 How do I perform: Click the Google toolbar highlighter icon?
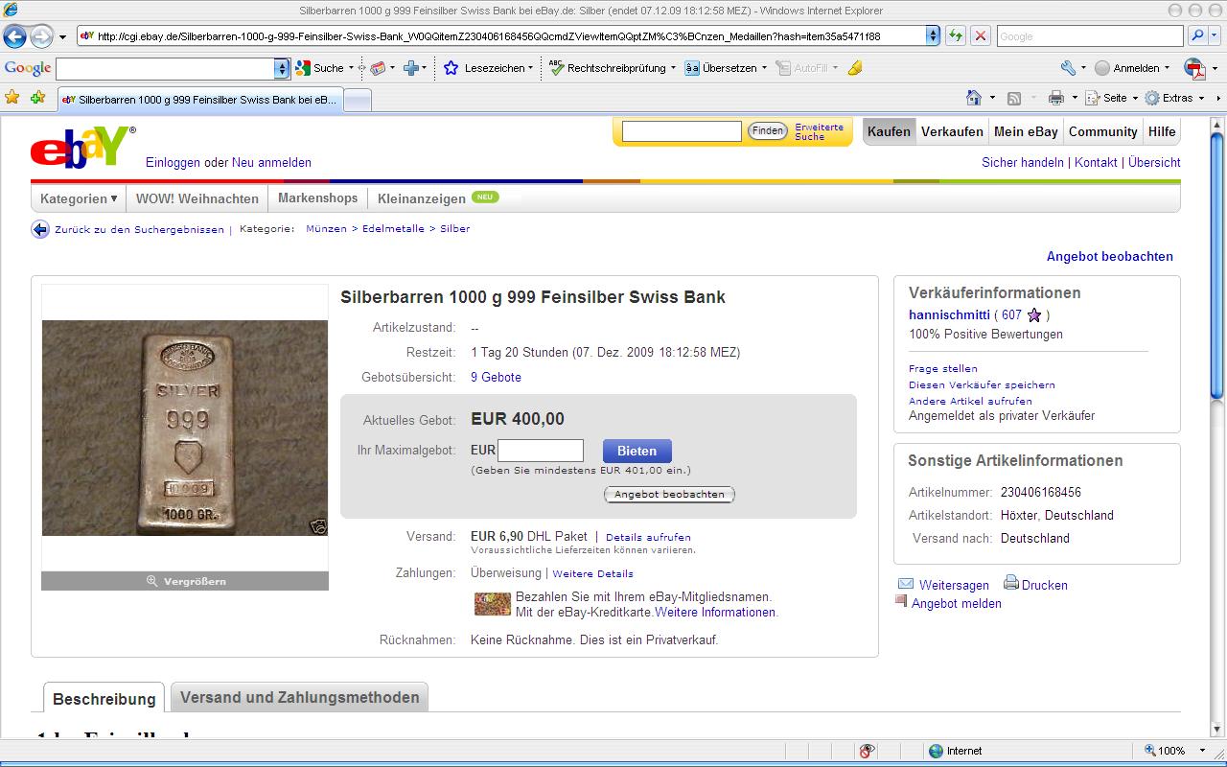(x=855, y=68)
